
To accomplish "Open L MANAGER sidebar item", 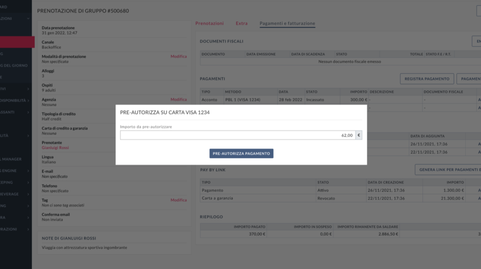I will point(11,159).
